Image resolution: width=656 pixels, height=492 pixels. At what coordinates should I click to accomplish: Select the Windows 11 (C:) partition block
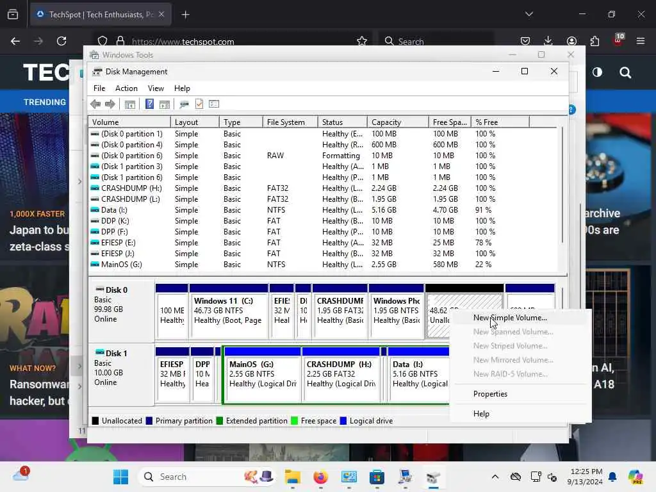point(229,311)
